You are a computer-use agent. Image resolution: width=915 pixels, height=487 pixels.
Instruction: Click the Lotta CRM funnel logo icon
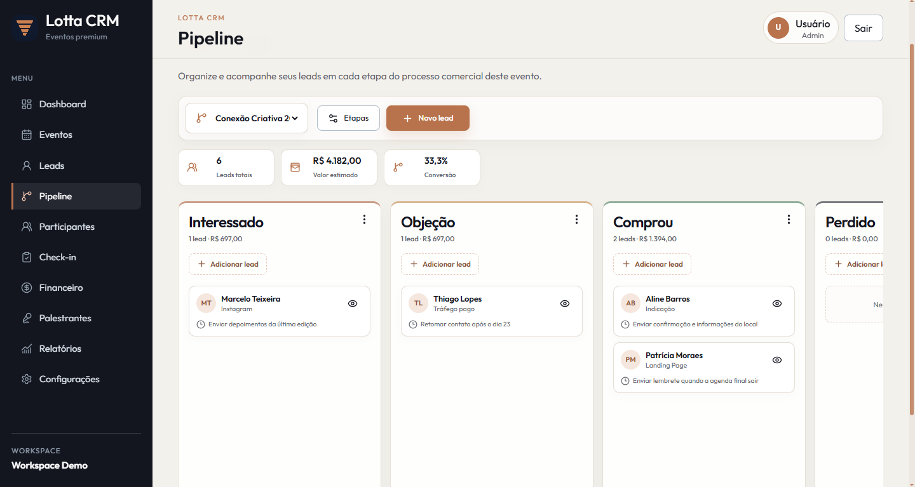25,27
